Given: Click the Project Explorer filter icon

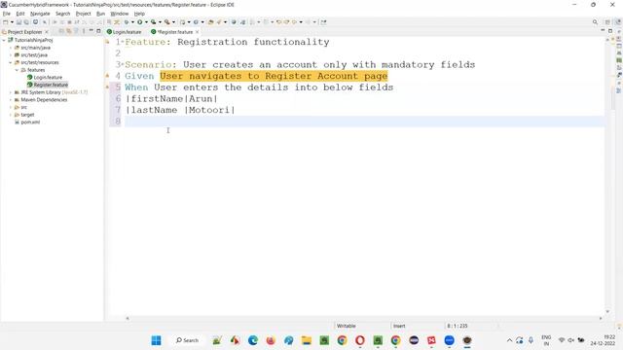Looking at the screenshot, I should tap(76, 31).
